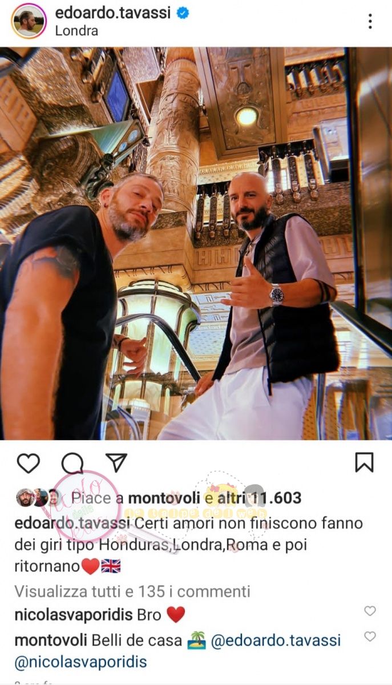Screen dimensions: 392x685
Task: Open the Londra location link
Action: point(76,31)
